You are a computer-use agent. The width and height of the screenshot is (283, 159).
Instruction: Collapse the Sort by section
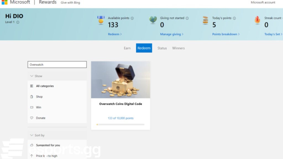tap(32, 135)
